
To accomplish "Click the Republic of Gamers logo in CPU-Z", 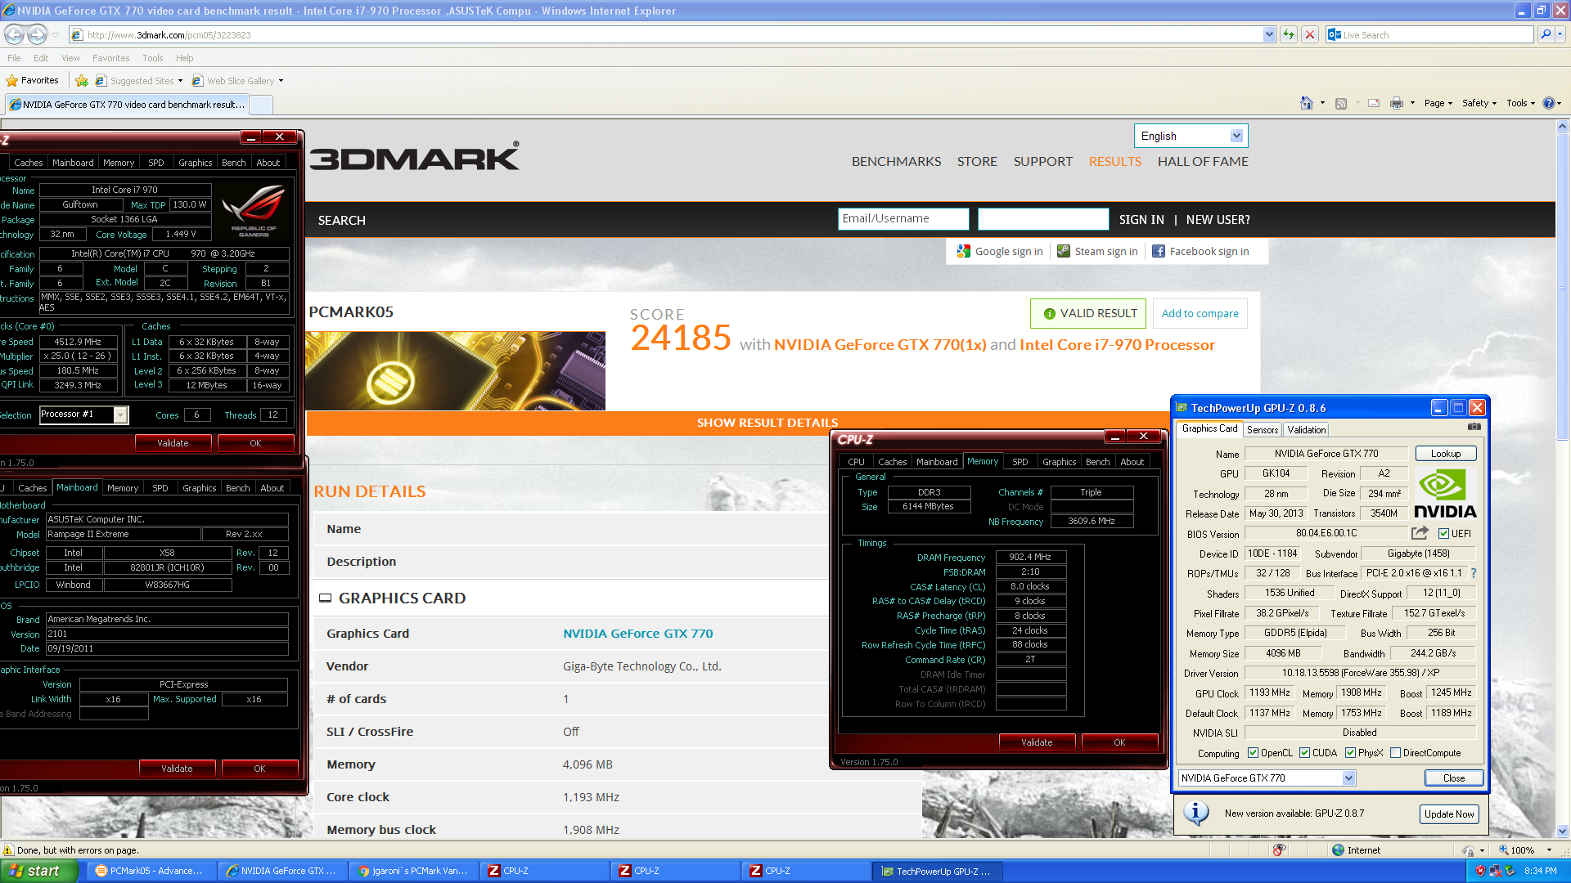I will [254, 210].
